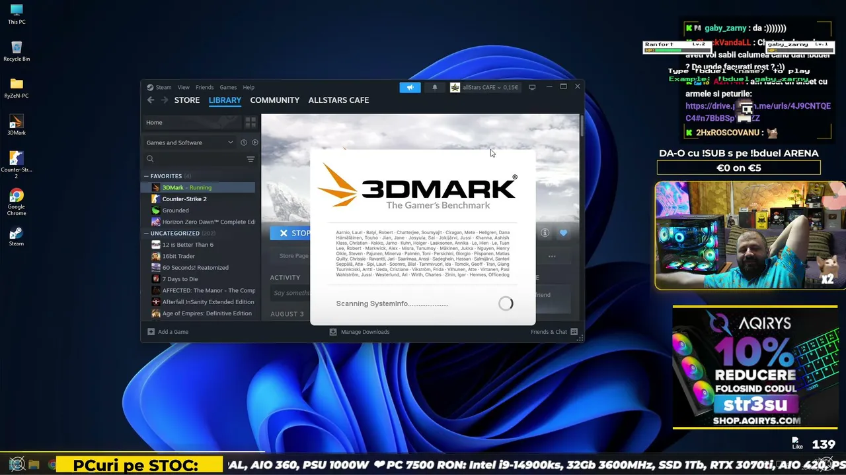Select Grounded in the library list
Viewport: 846px width, 475px height.
coord(198,210)
